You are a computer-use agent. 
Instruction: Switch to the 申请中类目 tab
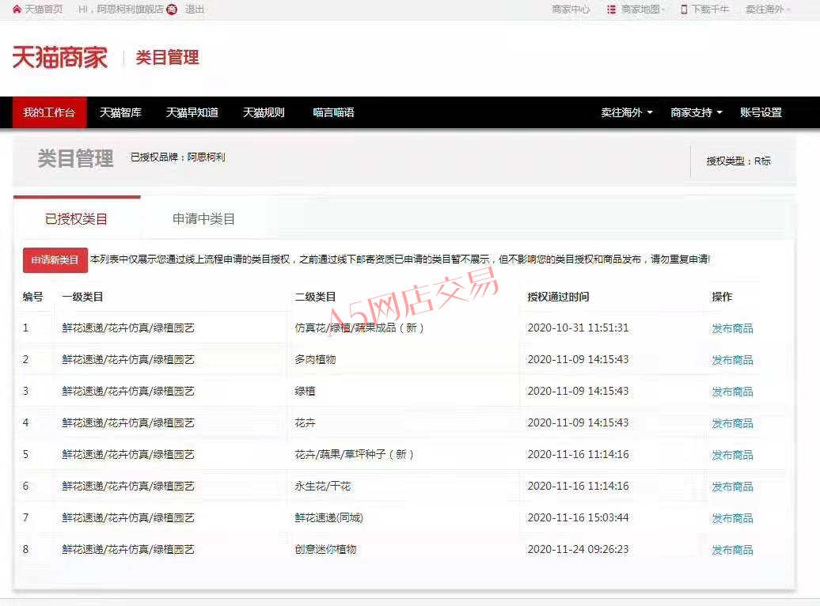[203, 218]
